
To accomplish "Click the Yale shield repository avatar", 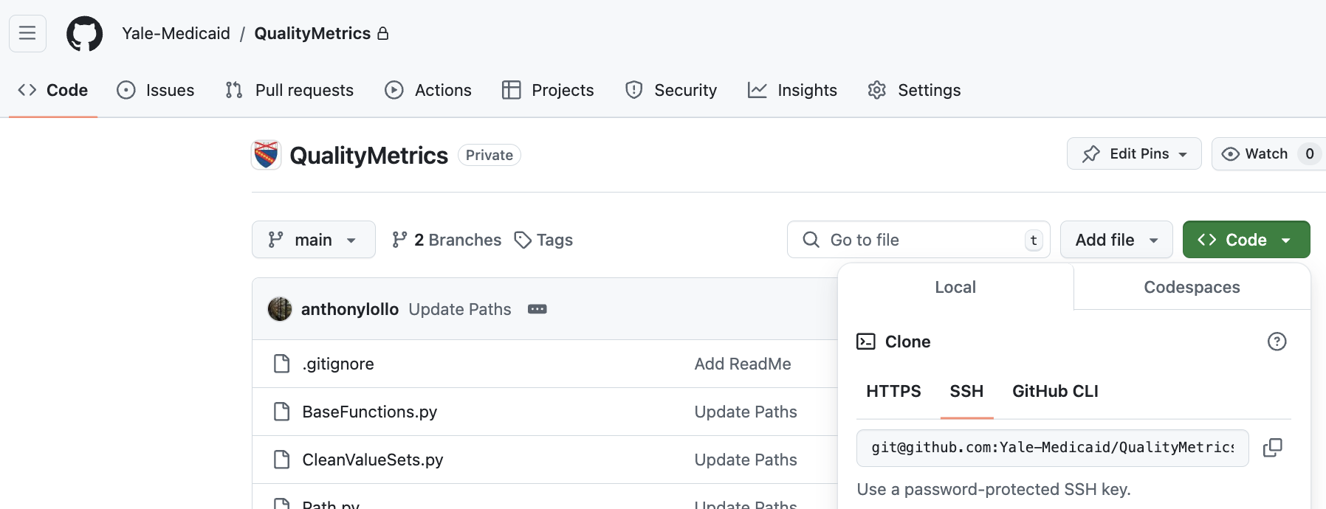I will (266, 155).
